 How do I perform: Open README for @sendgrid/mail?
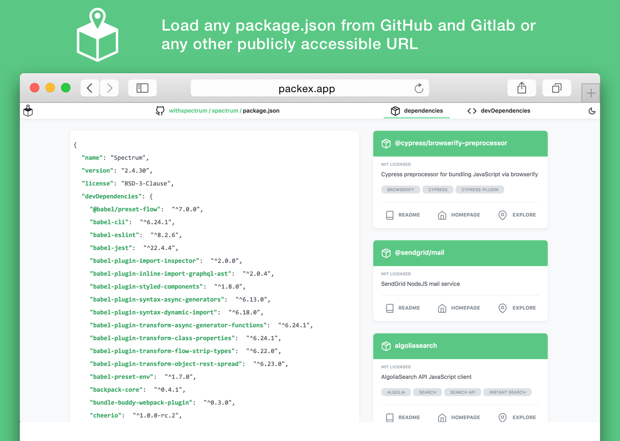(403, 308)
